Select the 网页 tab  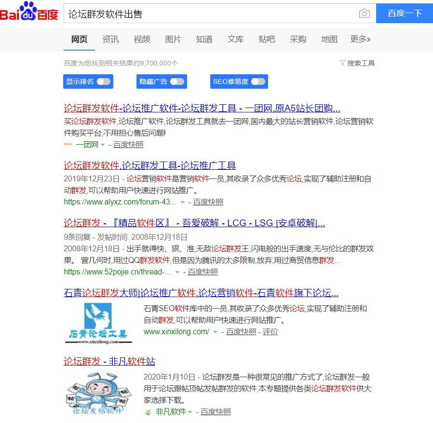(79, 39)
